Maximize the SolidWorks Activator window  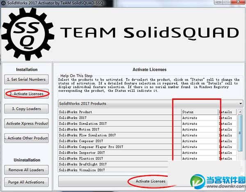[x=227, y=2]
